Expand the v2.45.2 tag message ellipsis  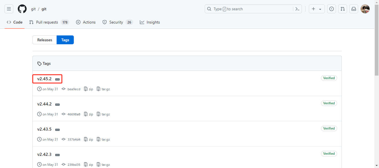point(57,79)
